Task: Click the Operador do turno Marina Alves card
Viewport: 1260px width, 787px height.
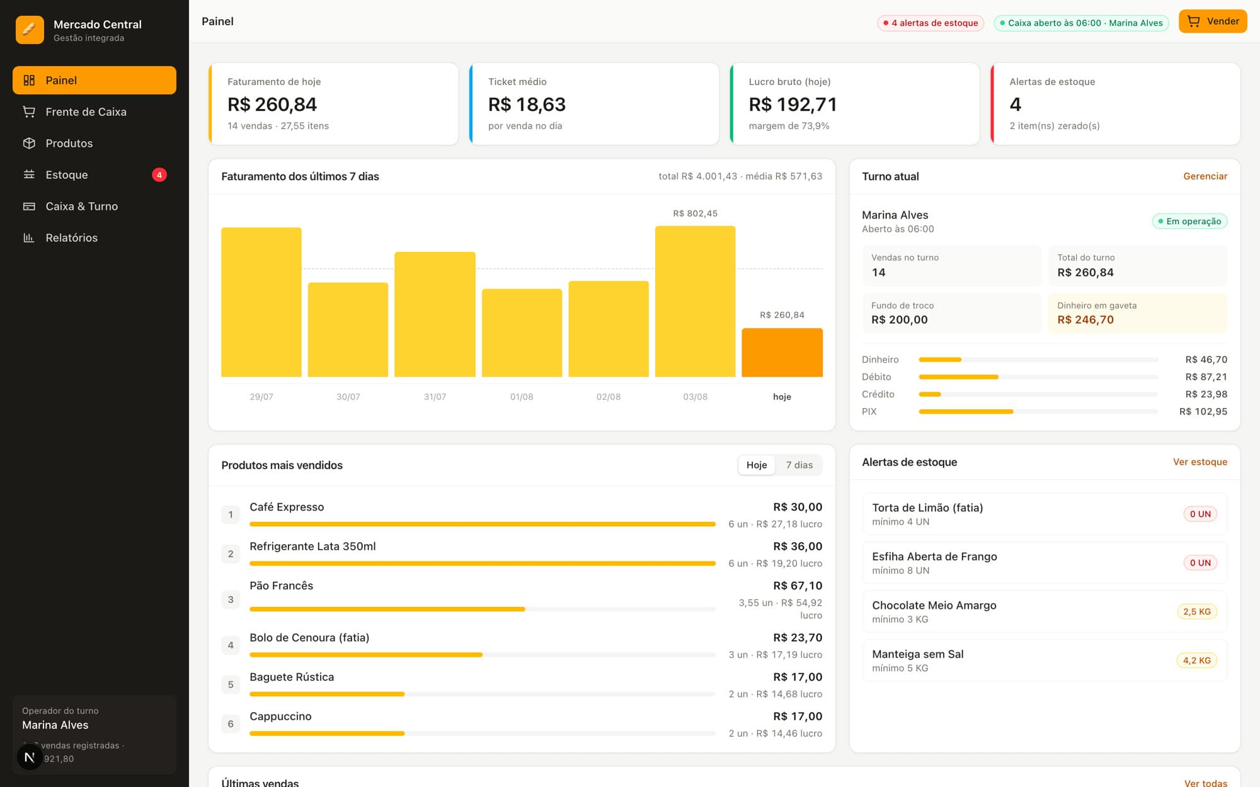Action: point(94,734)
